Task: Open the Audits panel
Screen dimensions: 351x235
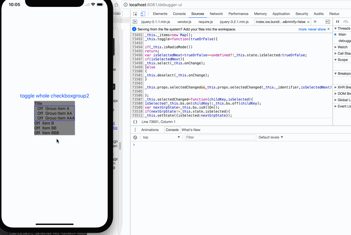Action: coord(318,14)
